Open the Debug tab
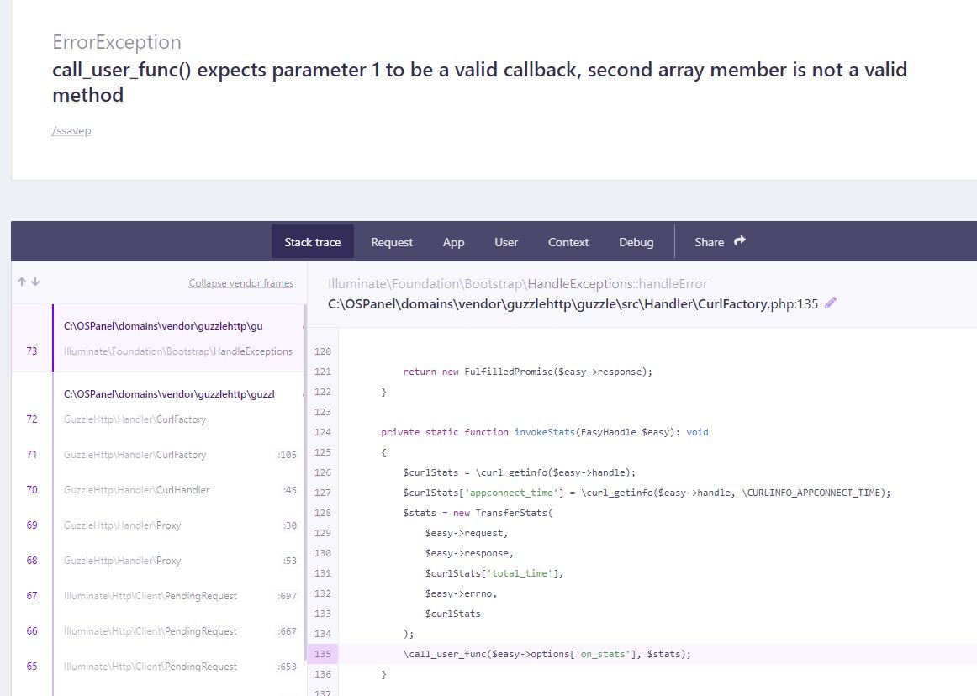Viewport: 977px width, 696px height. pyautogui.click(x=636, y=242)
